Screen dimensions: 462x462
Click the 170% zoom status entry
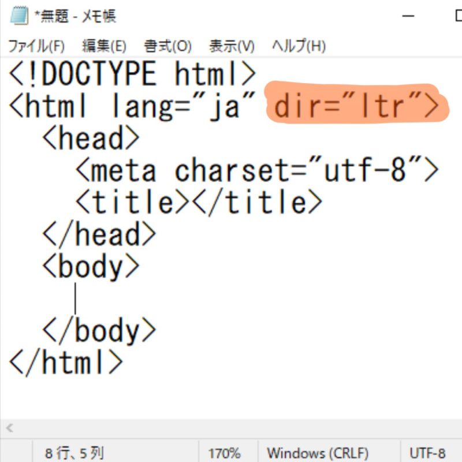(224, 453)
